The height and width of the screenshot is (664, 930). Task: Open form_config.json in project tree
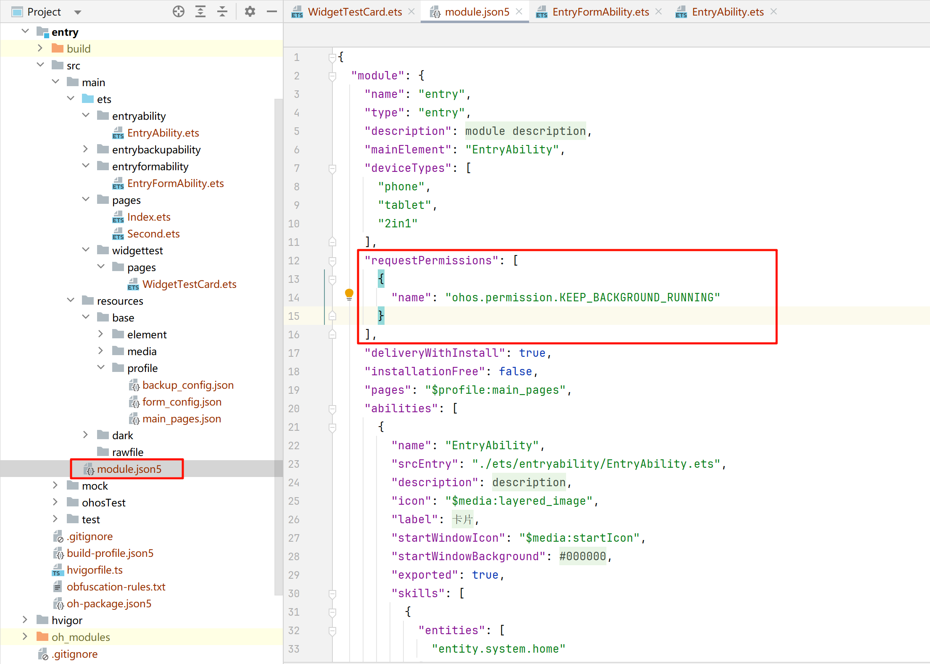[x=182, y=402]
